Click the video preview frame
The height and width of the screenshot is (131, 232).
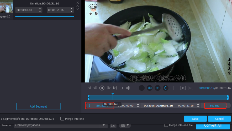click(x=158, y=41)
